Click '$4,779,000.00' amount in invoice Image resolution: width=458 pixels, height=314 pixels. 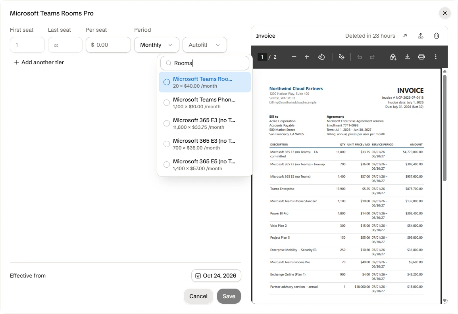click(413, 152)
